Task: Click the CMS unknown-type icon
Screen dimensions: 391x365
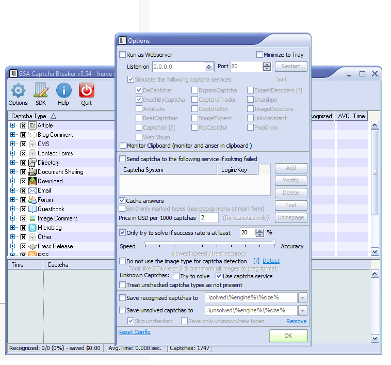Action: [32, 144]
